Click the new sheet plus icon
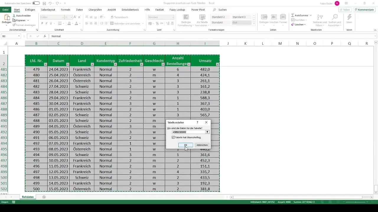The width and height of the screenshot is (378, 212). coord(44,197)
